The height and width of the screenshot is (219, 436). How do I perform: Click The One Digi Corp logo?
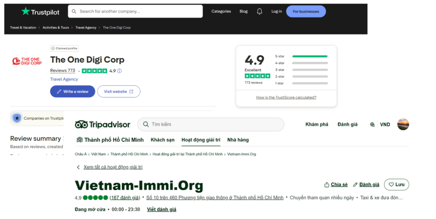click(26, 61)
